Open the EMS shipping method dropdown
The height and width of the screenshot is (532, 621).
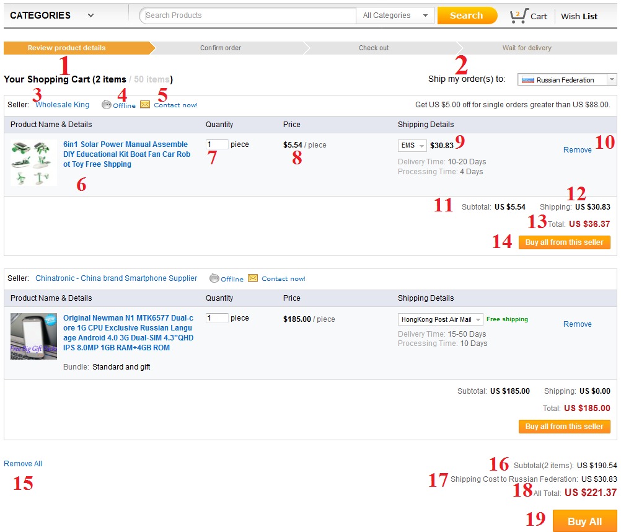tap(412, 146)
